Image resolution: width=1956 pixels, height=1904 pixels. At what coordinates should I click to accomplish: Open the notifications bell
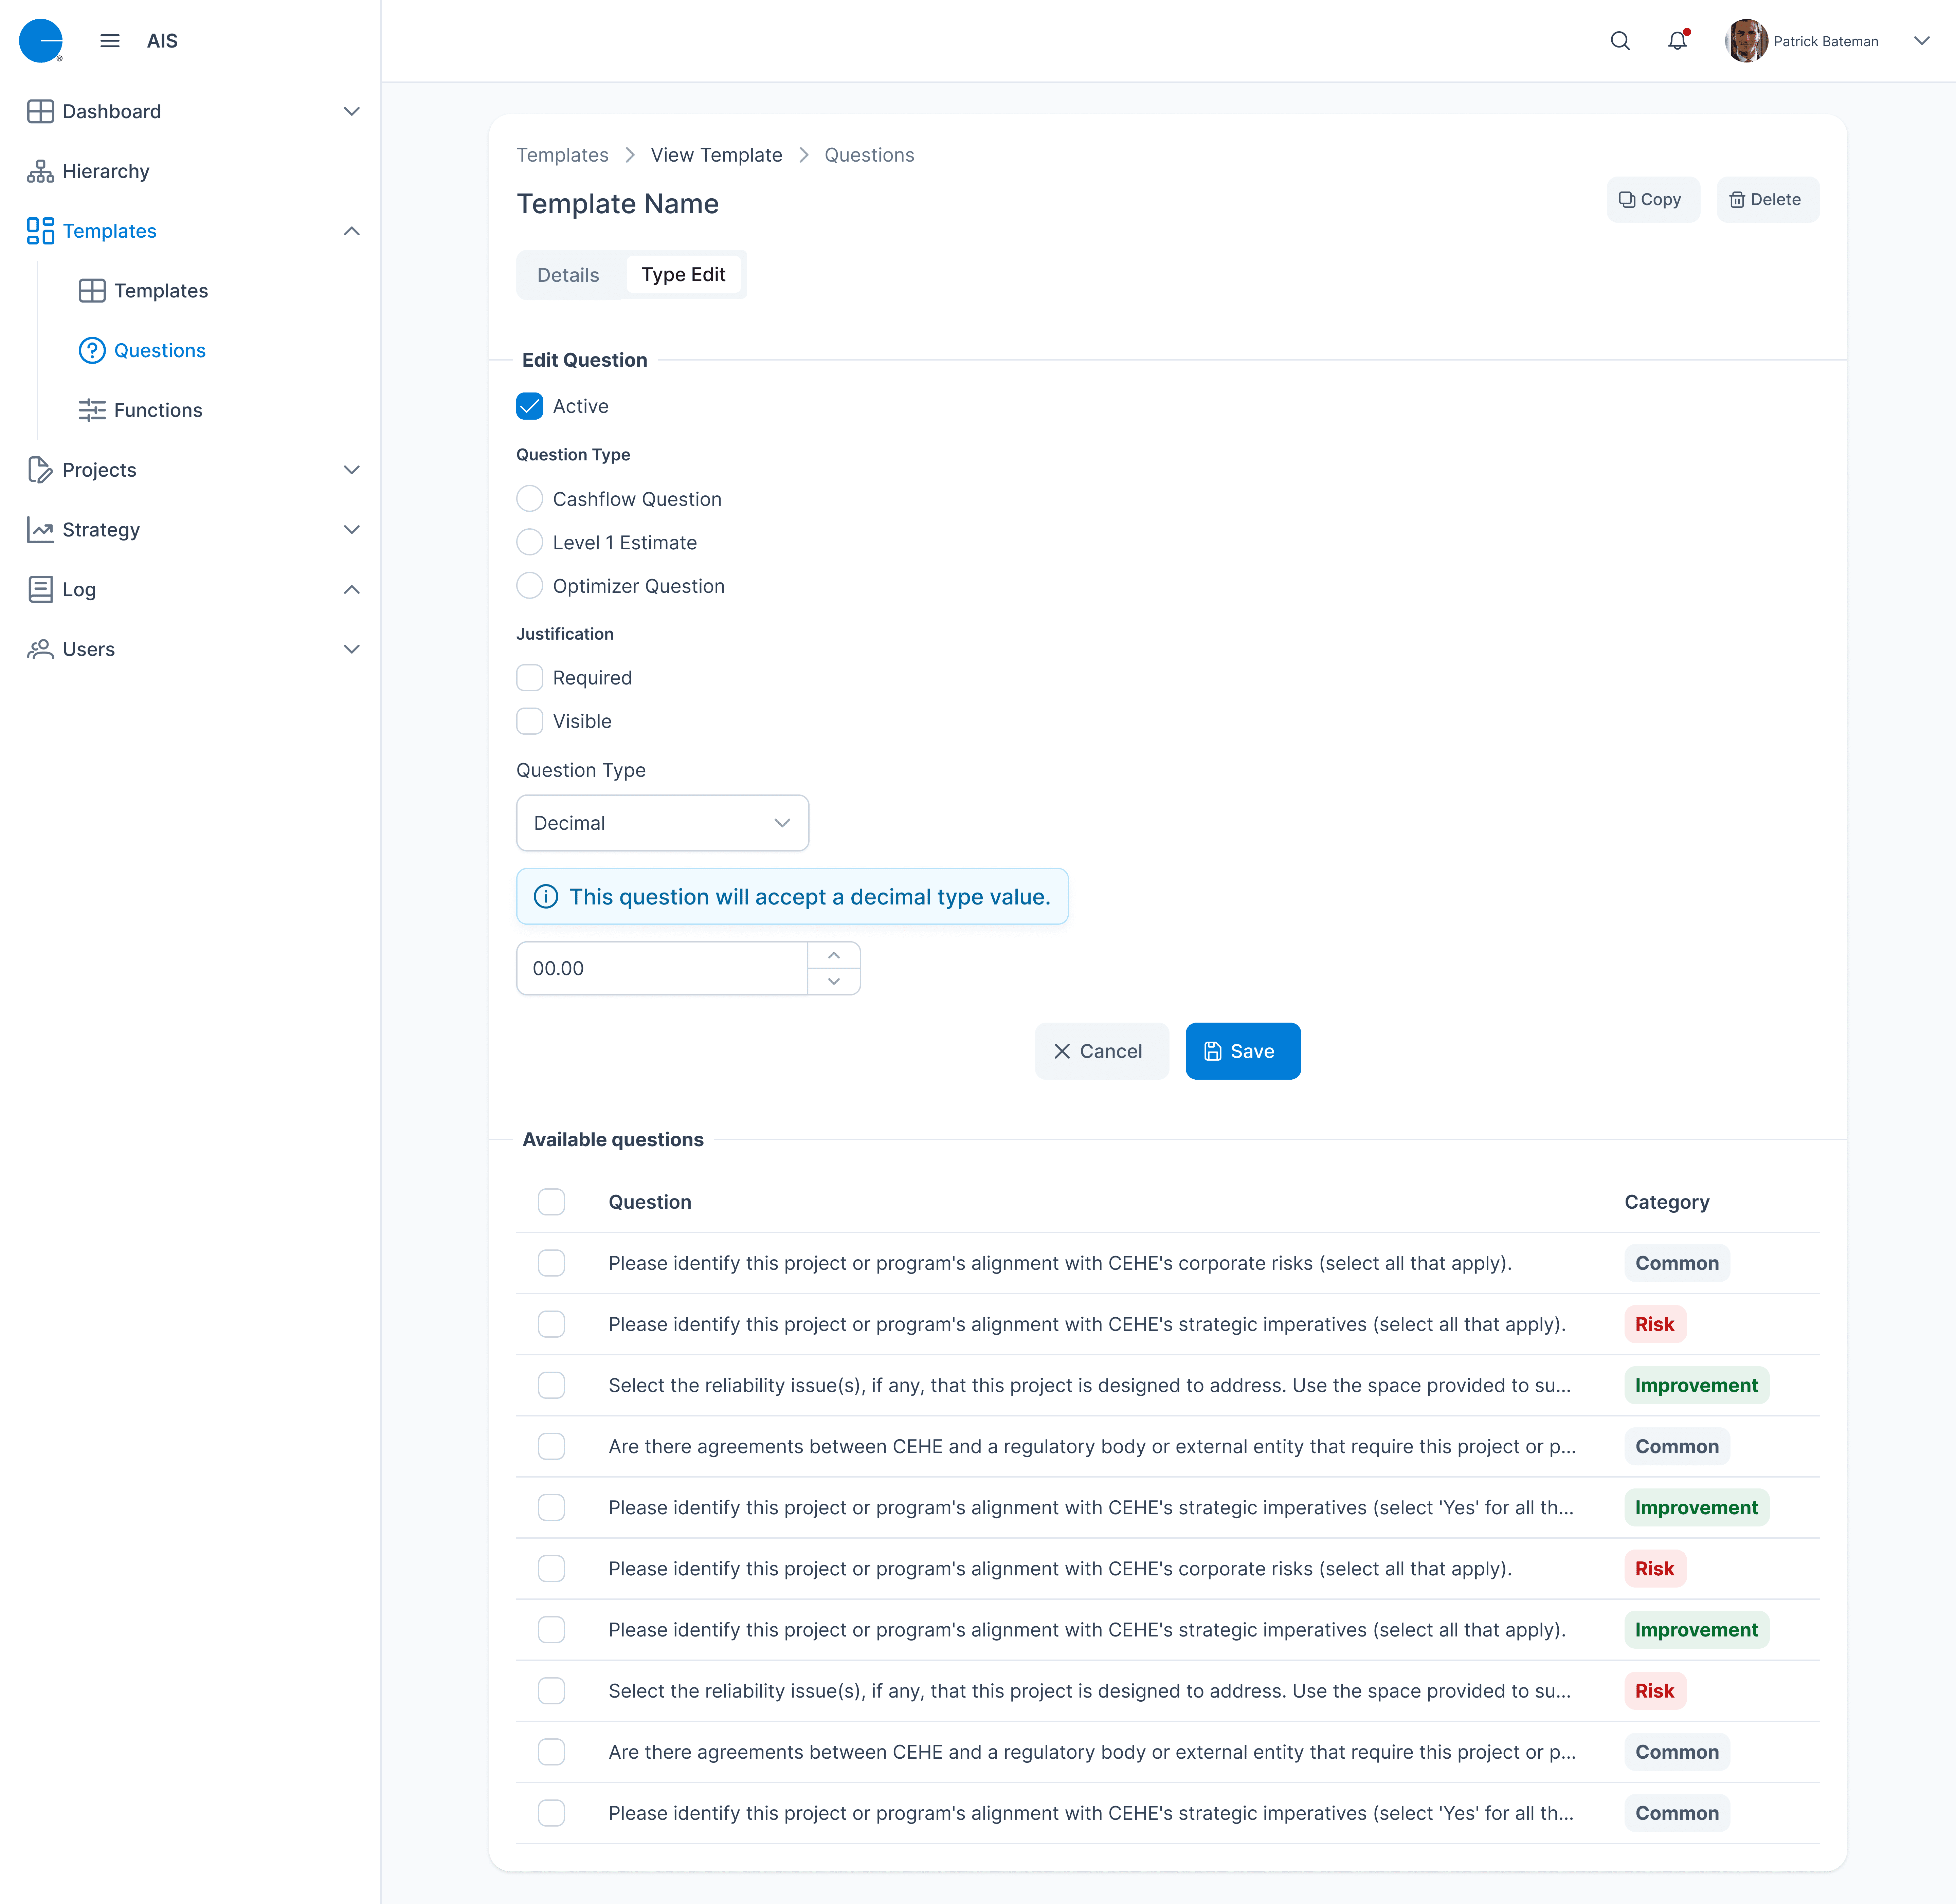click(x=1677, y=41)
